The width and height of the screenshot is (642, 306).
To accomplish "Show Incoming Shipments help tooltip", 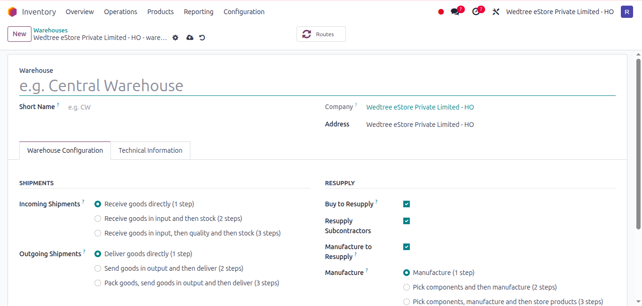I will click(x=83, y=202).
